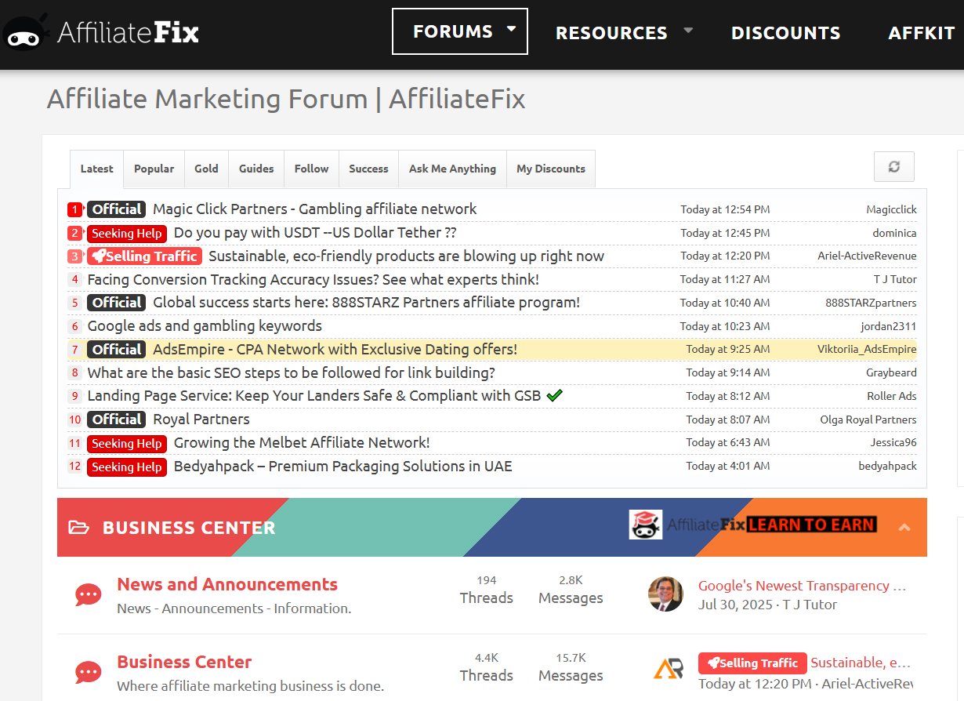
Task: Open Growing the Melbet Affiliate Network thread
Action: pyautogui.click(x=302, y=443)
